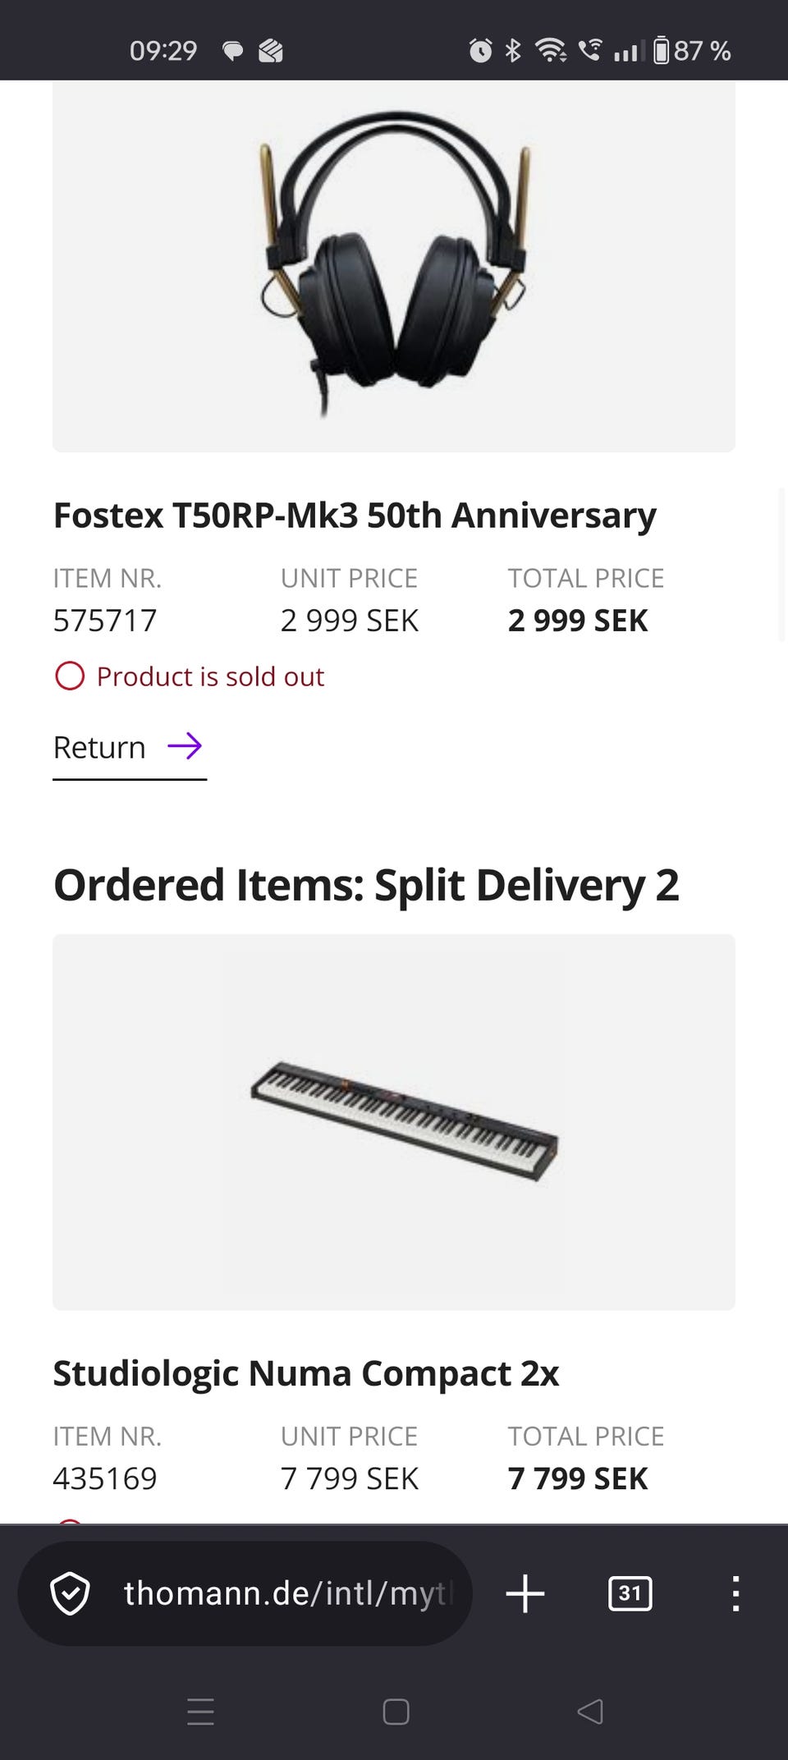The height and width of the screenshot is (1760, 788).
Task: Tap the purple Return arrow icon
Action: pyautogui.click(x=185, y=746)
